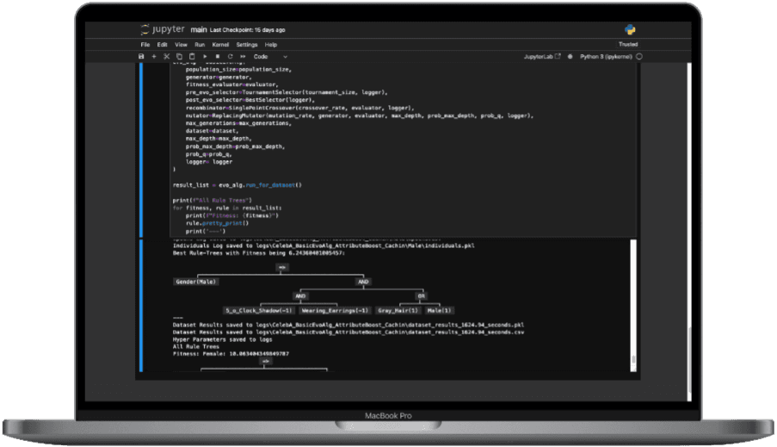
Task: Paste cell from clipboard icon
Action: (192, 56)
